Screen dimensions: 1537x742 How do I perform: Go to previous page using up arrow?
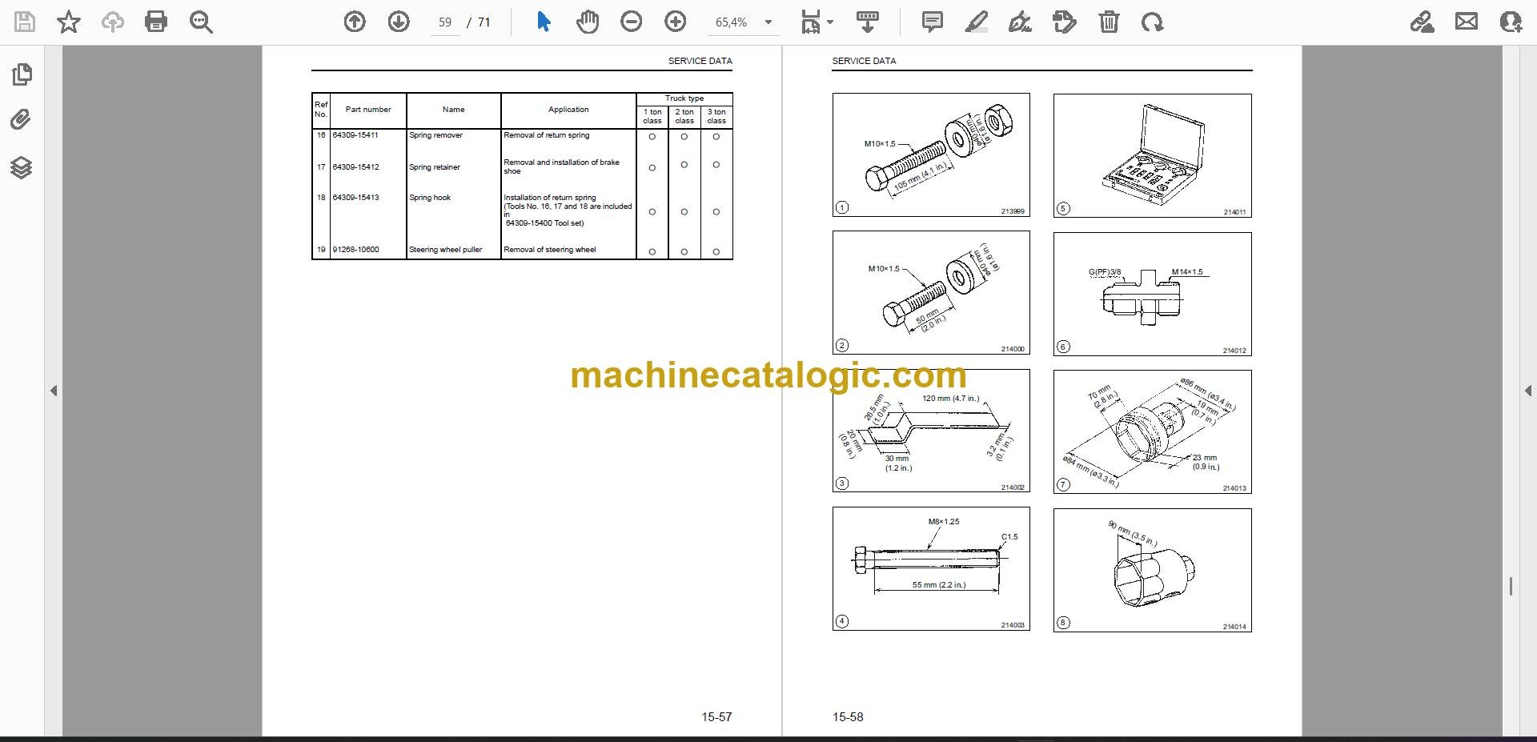pyautogui.click(x=355, y=22)
